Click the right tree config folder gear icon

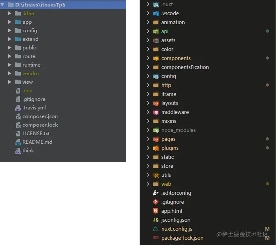[156, 76]
